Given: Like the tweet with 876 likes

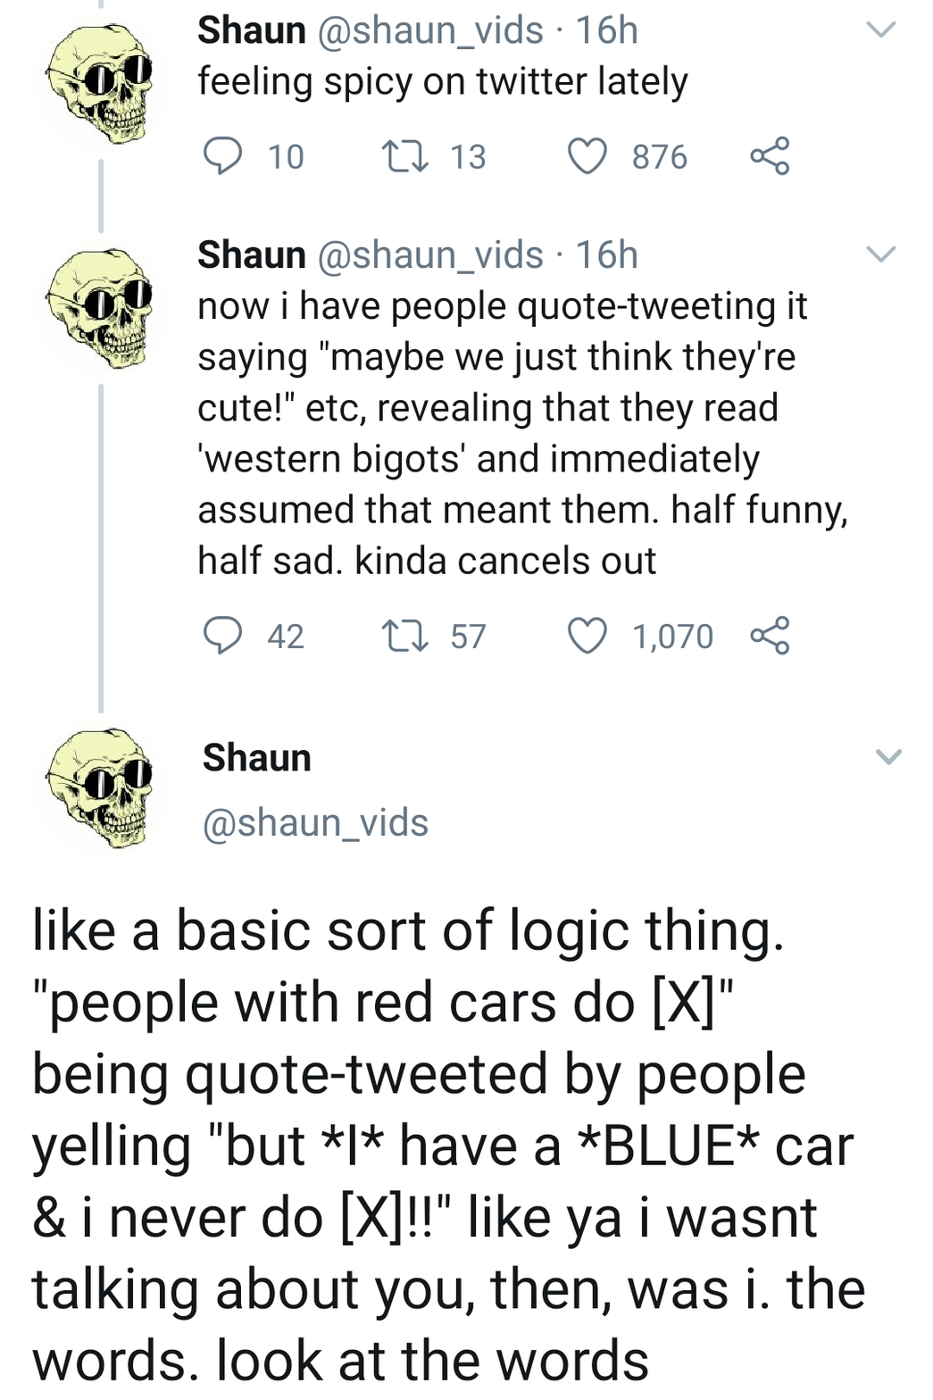Looking at the screenshot, I should [x=587, y=156].
